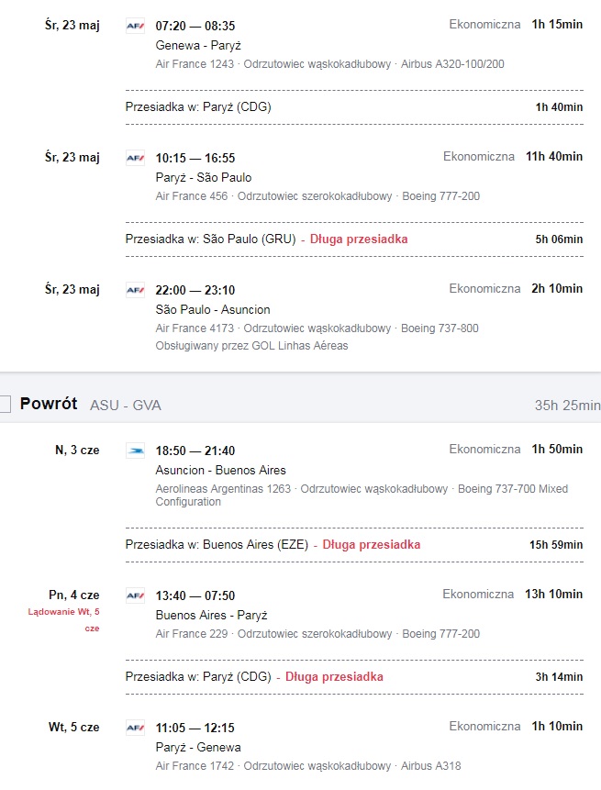This screenshot has height=790, width=601.
Task: Select the 07:20 — 08:35 flight time
Action: point(195,26)
